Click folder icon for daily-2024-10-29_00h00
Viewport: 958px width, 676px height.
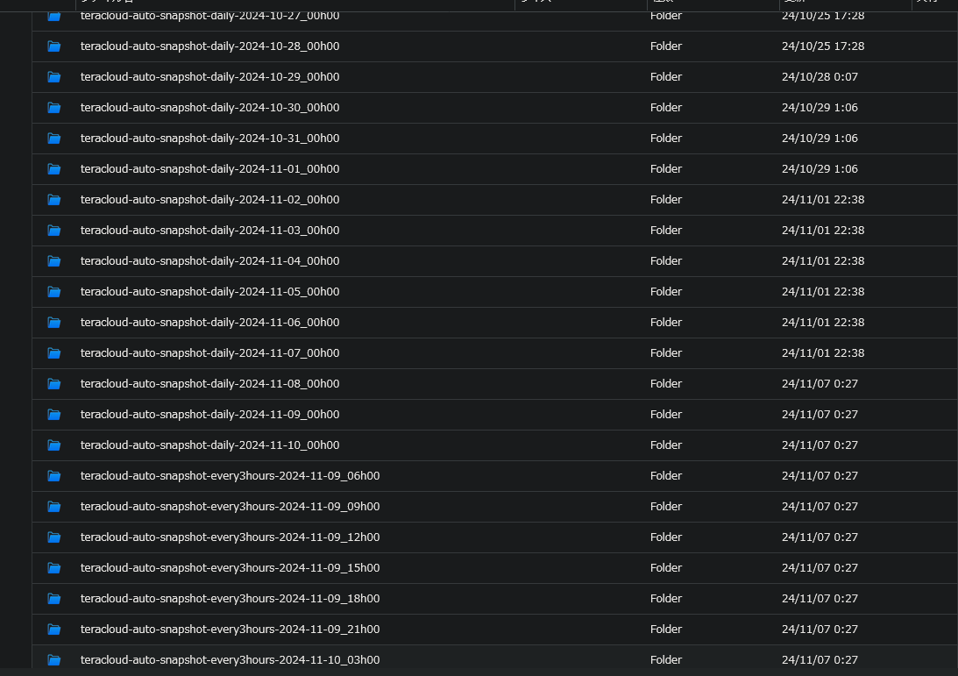coord(53,77)
